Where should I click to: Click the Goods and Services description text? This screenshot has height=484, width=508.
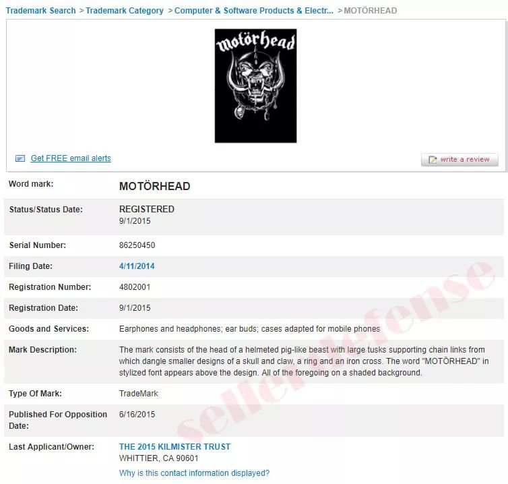249,329
